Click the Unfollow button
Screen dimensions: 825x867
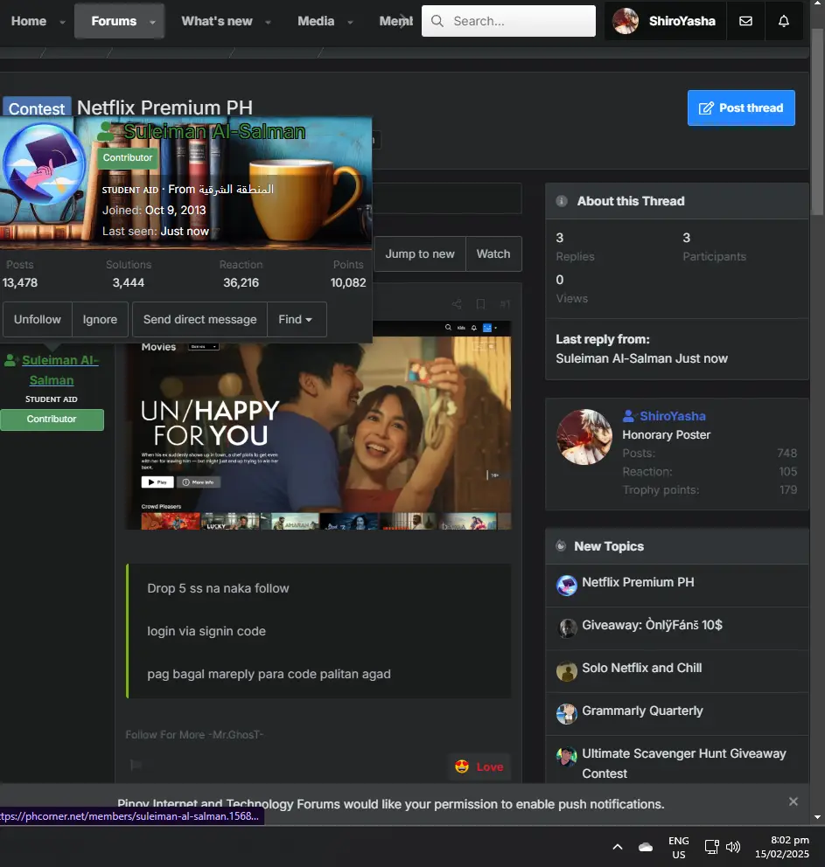[37, 319]
